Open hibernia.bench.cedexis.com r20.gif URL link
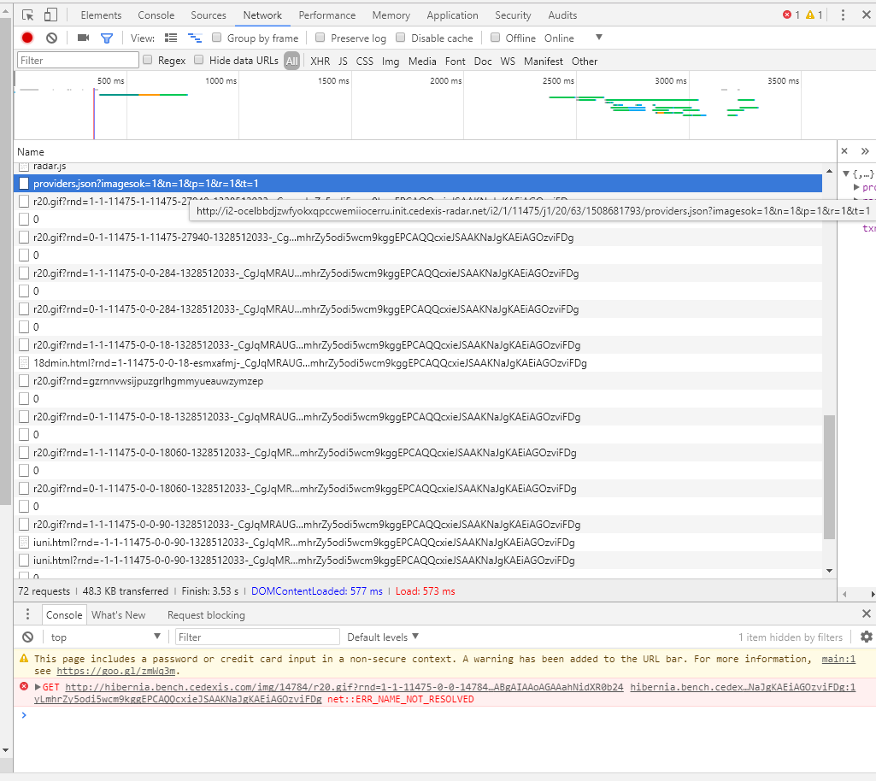The width and height of the screenshot is (876, 781). pos(344,687)
